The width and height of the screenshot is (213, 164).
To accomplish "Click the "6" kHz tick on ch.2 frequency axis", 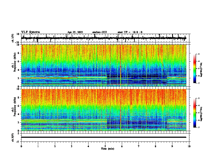I will (19, 106).
